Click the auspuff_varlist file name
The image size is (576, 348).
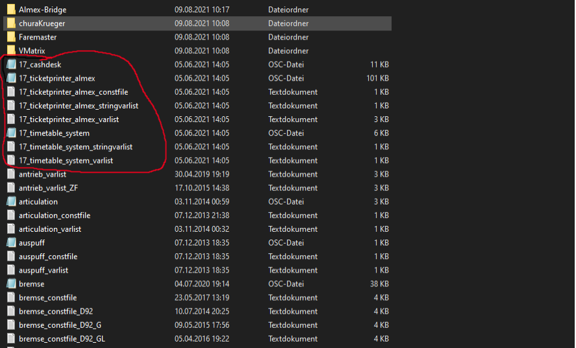pos(44,270)
